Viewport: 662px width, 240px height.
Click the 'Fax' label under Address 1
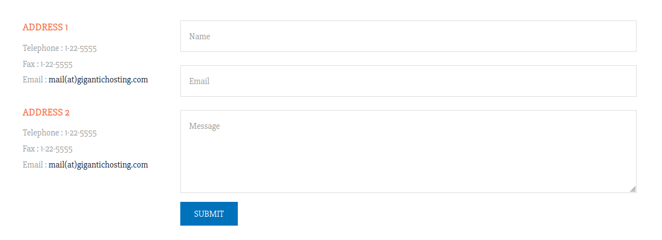pos(29,64)
